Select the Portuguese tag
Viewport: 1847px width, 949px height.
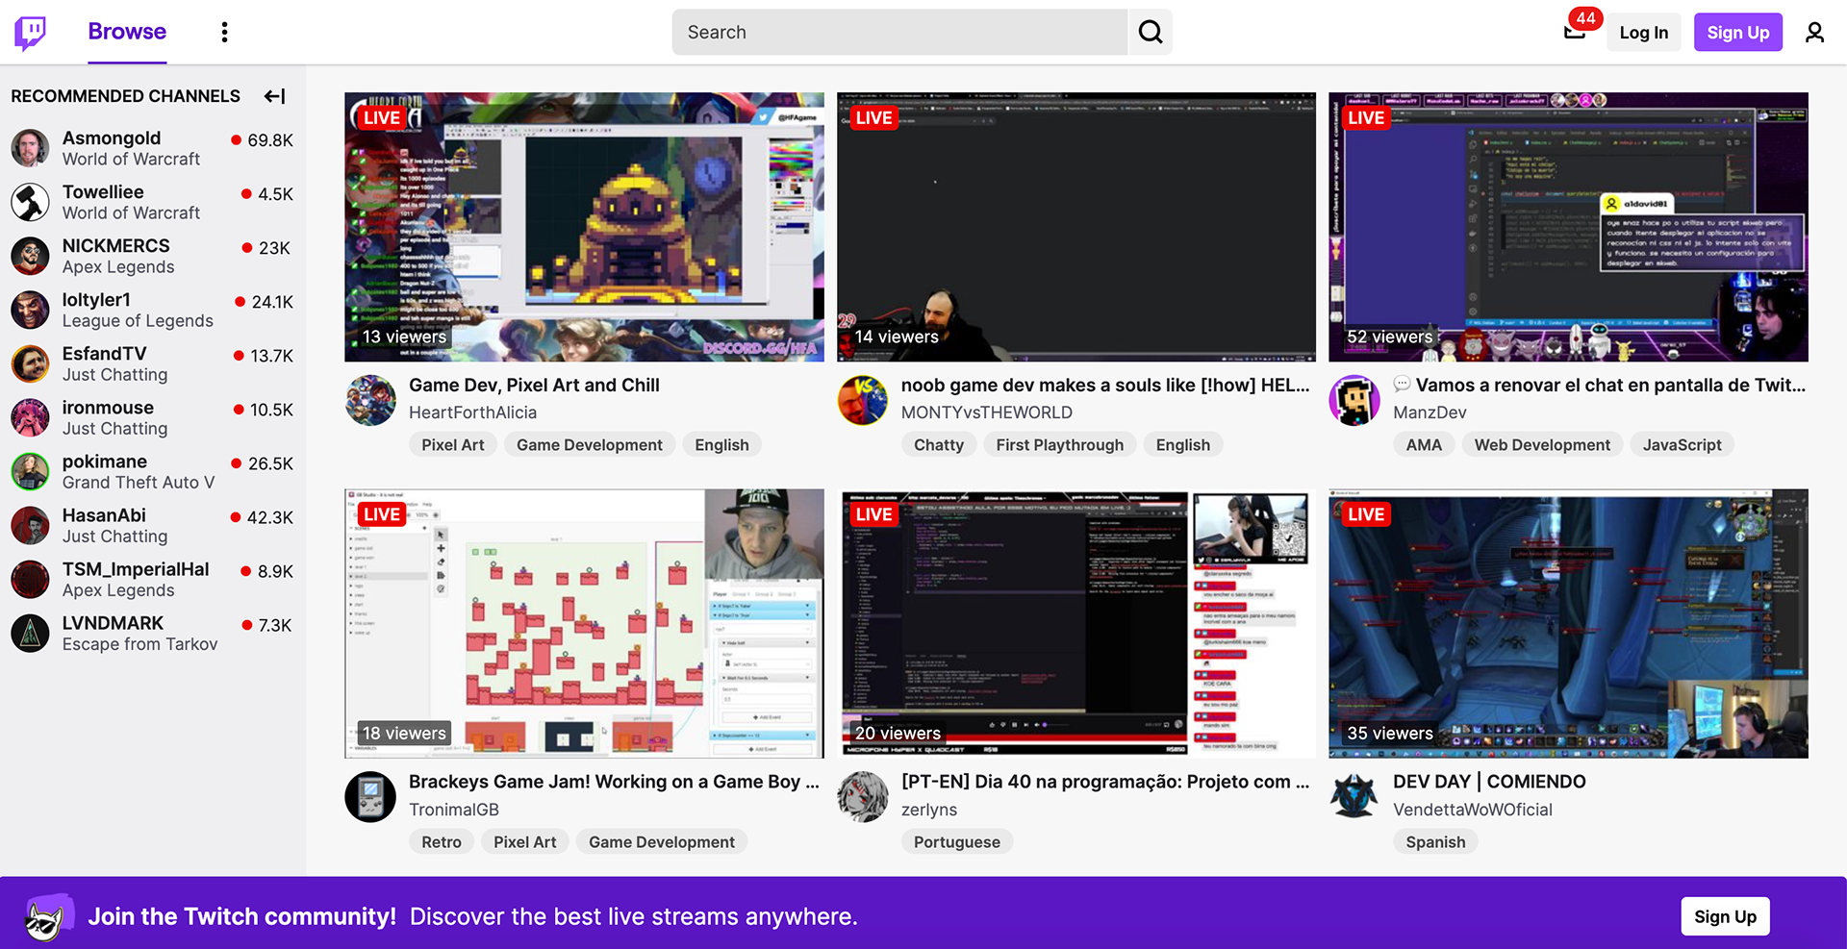(957, 842)
